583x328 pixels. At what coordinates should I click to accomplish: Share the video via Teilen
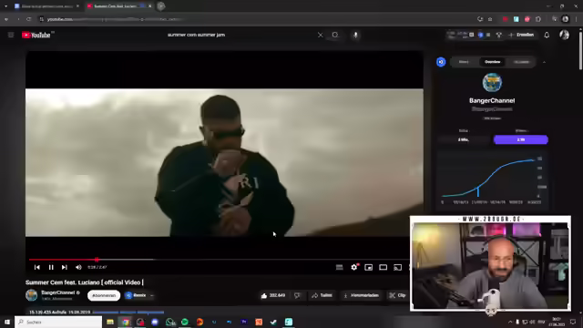tap(322, 295)
